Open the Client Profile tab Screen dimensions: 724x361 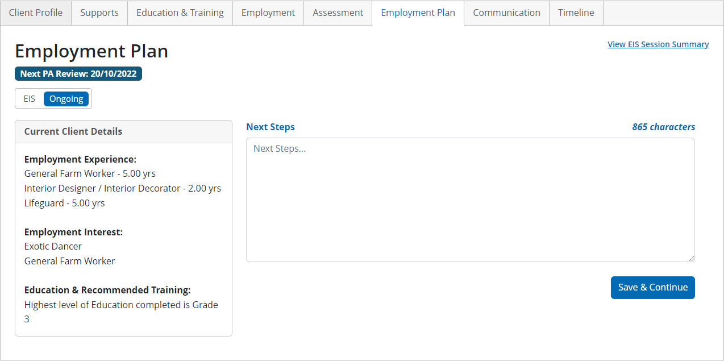click(36, 13)
